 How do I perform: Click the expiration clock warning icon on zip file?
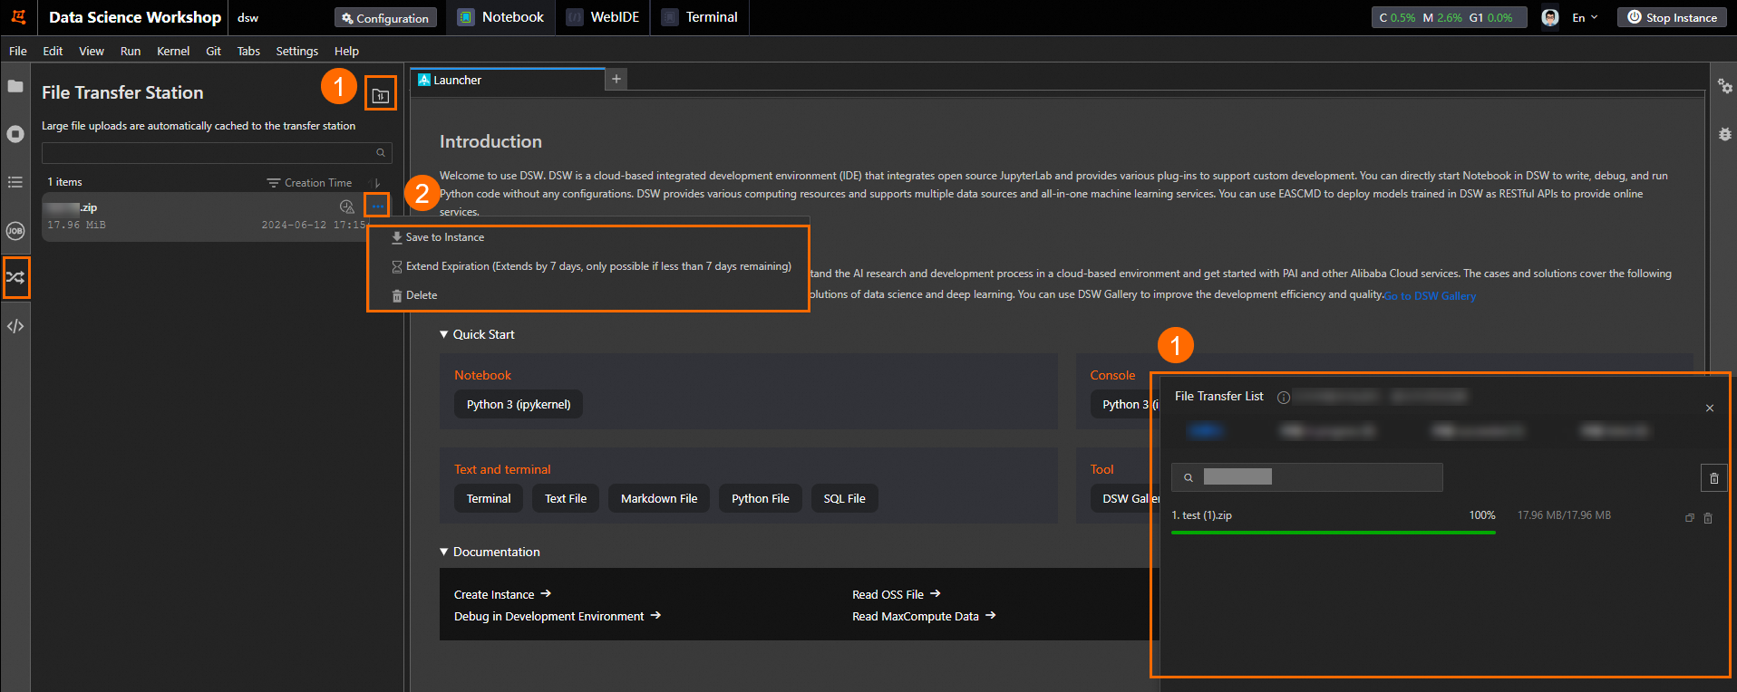(x=346, y=207)
